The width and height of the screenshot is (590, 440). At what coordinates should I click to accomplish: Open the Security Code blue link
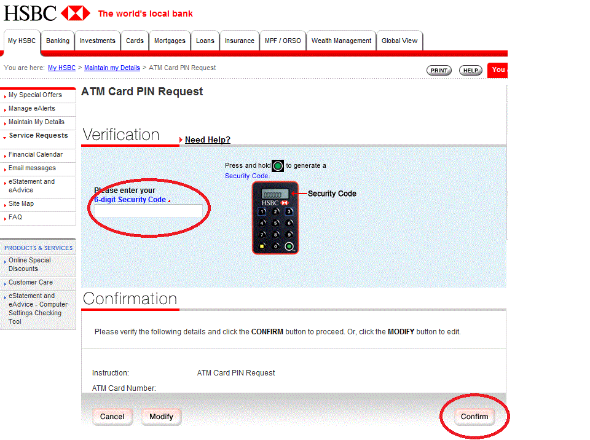[x=247, y=176]
